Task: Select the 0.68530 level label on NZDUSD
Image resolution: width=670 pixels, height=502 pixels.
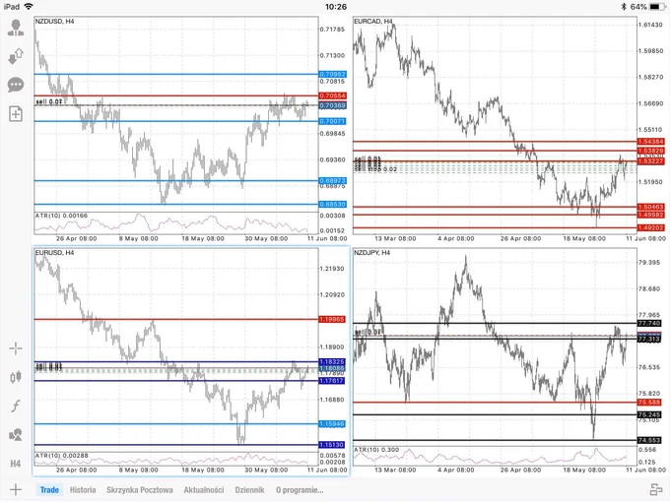Action: tap(332, 204)
